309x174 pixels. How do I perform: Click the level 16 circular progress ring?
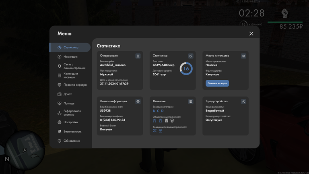coord(186,68)
